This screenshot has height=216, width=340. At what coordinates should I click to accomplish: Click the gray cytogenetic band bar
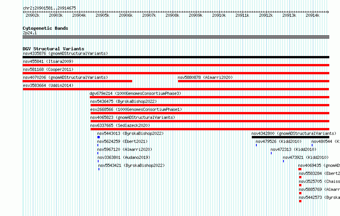coord(176,37)
